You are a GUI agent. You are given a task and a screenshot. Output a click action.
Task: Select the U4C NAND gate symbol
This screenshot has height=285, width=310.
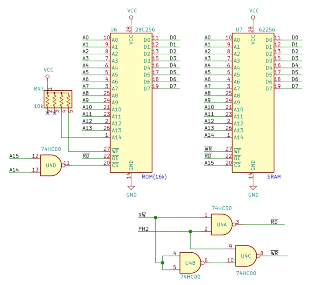click(x=247, y=256)
